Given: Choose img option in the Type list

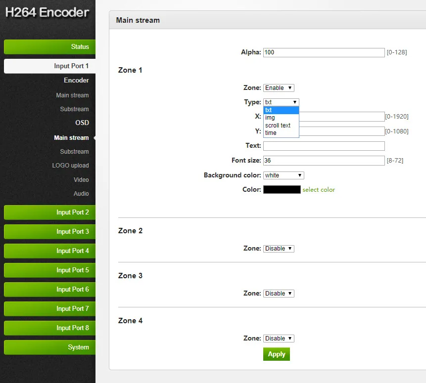Looking at the screenshot, I should point(281,118).
